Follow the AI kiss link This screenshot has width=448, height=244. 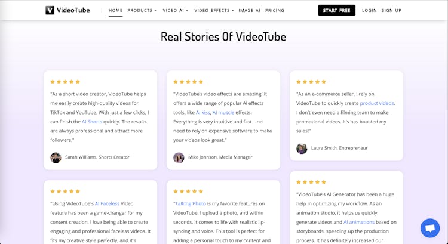(x=202, y=112)
